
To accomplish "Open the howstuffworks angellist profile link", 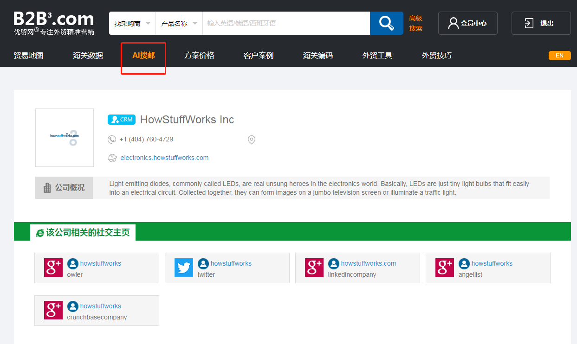I will point(492,263).
